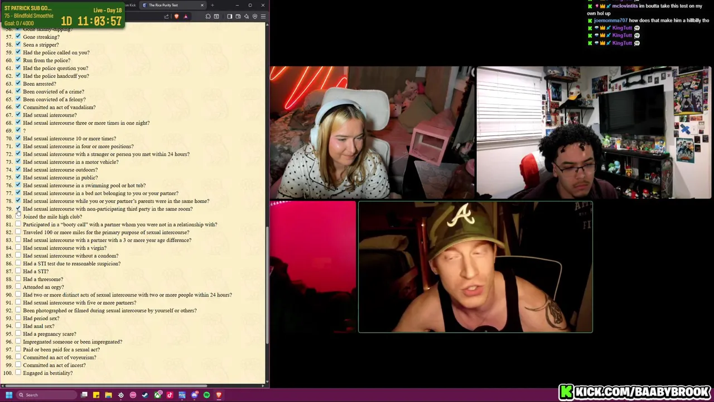Check 'Attended an orgy?' checkbox
714x402 pixels.
coord(18,286)
